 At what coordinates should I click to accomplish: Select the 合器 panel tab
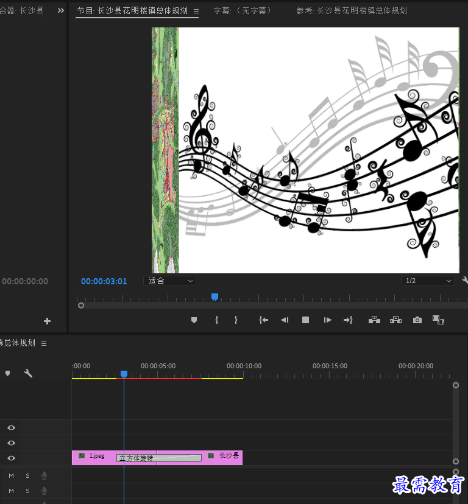coord(21,10)
